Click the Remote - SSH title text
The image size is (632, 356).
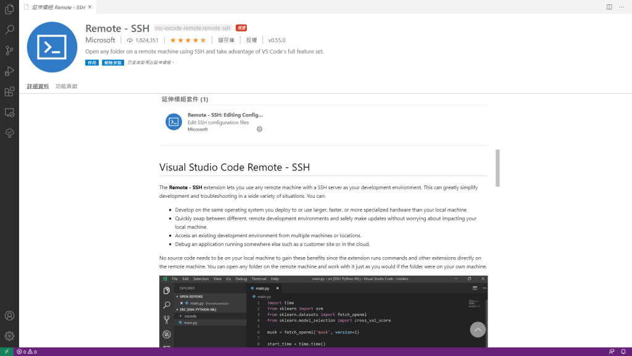pos(117,28)
